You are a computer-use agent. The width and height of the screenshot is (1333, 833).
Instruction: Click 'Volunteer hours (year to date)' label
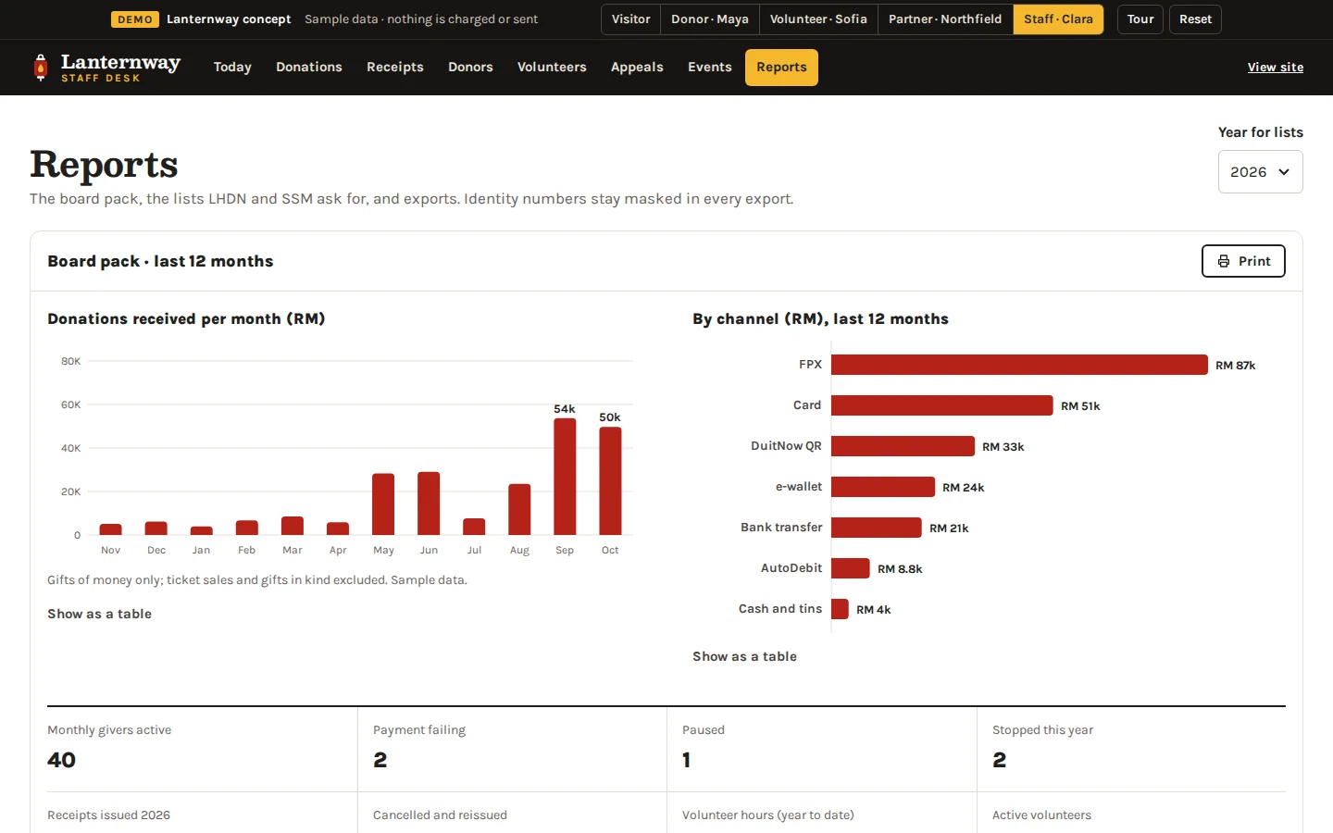click(x=767, y=815)
